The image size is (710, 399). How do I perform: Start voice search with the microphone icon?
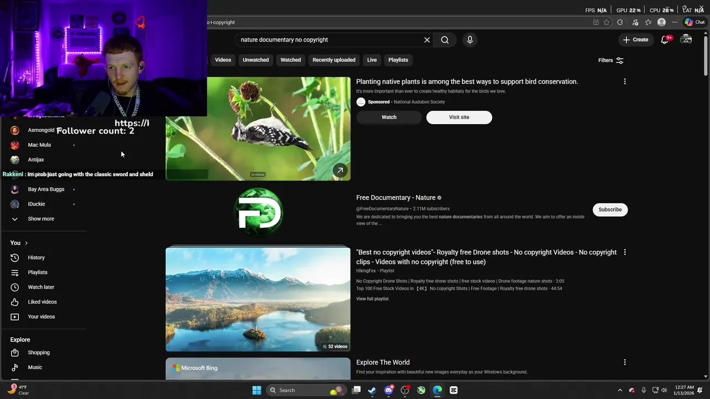(x=470, y=40)
